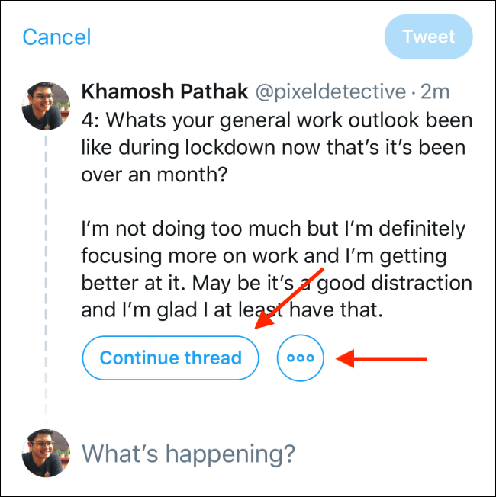Viewport: 496px width, 497px height.
Task: Select the tweet's opening "4:" number
Action: [x=92, y=122]
